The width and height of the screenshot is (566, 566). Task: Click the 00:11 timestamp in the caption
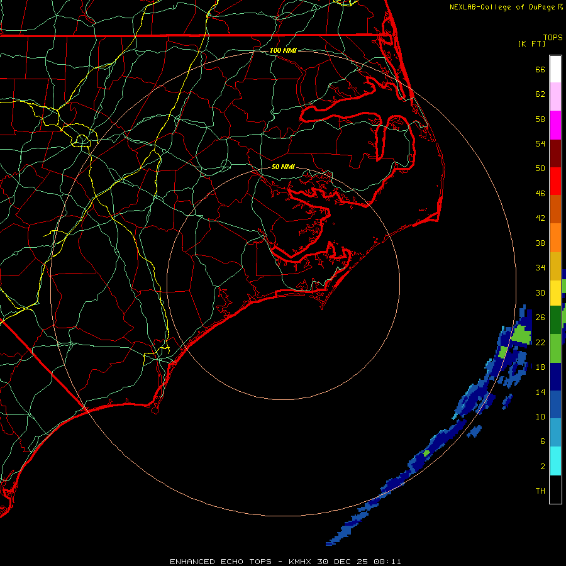click(387, 562)
